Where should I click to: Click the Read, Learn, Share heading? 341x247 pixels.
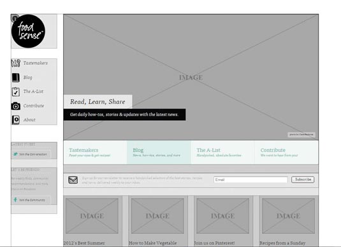[98, 102]
